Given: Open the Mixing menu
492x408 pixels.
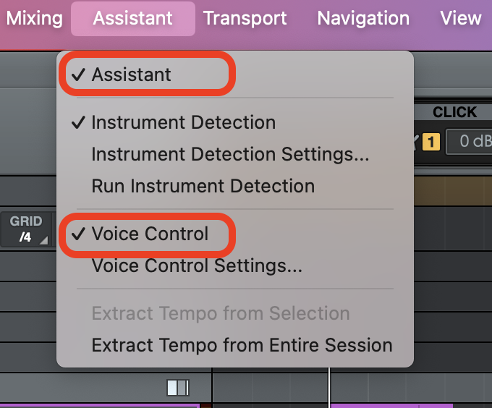Looking at the screenshot, I should point(33,18).
